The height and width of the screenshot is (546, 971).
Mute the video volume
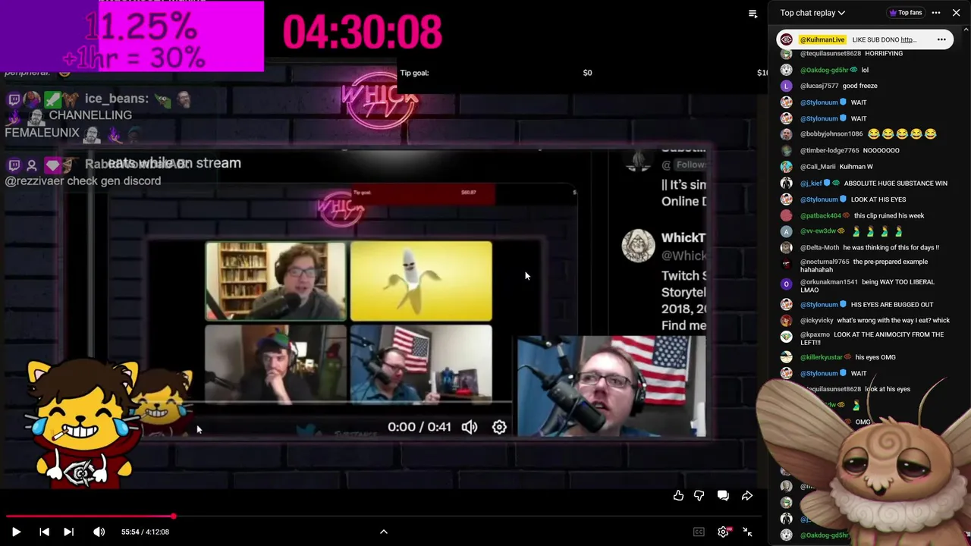pos(99,532)
